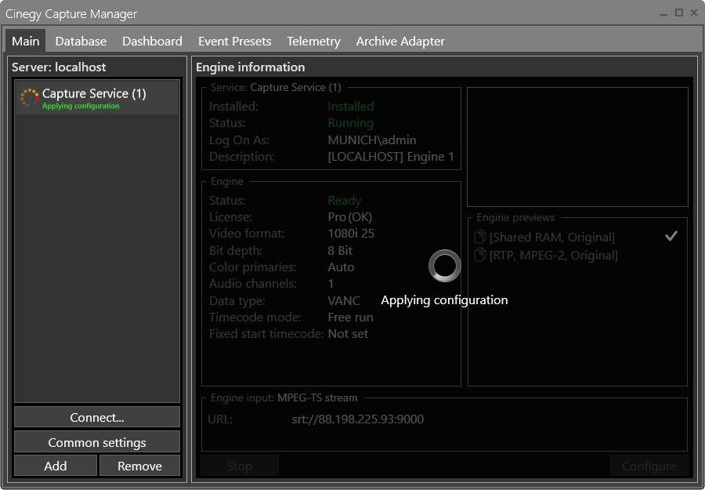Click the central Applying configuration spinner

444,266
